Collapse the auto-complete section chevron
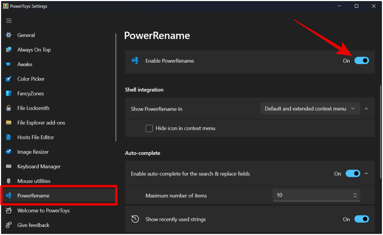 click(366, 173)
